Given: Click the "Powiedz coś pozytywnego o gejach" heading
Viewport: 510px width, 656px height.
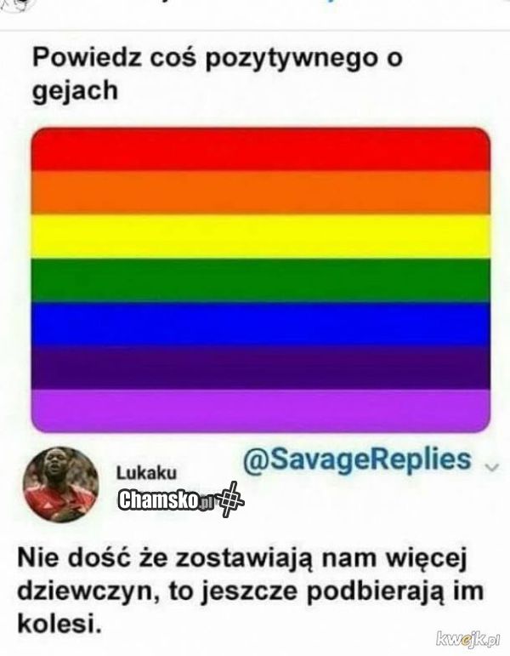Looking at the screenshot, I should pyautogui.click(x=218, y=74).
